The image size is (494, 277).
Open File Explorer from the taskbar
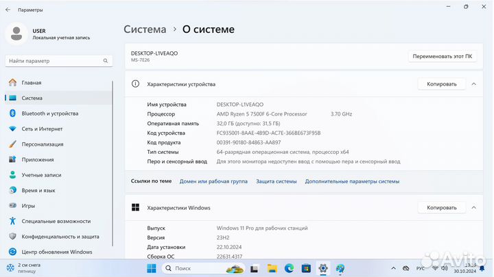tap(272, 269)
